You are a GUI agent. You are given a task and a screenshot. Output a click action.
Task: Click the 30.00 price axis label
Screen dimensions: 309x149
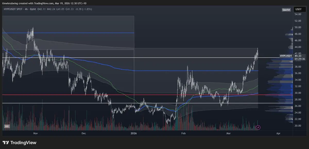point(298,93)
